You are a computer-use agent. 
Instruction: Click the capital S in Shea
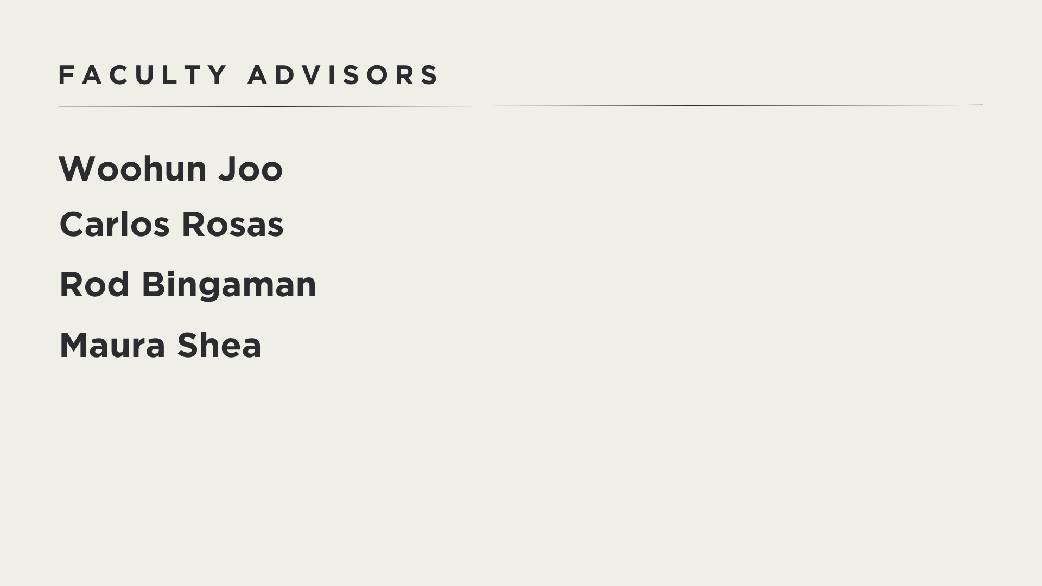click(x=188, y=346)
